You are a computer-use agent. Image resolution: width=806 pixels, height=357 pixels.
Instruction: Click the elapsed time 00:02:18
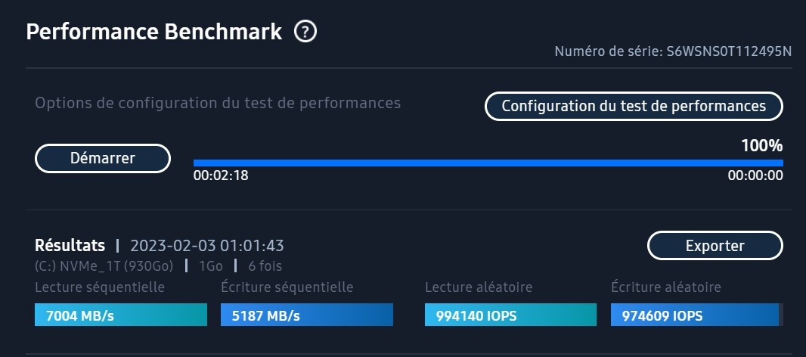[221, 176]
